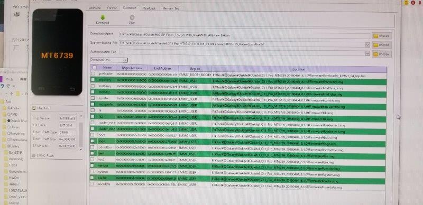Expand the Scatter-loading File dropdown arrow
The width and height of the screenshot is (423, 205).
(x=367, y=44)
